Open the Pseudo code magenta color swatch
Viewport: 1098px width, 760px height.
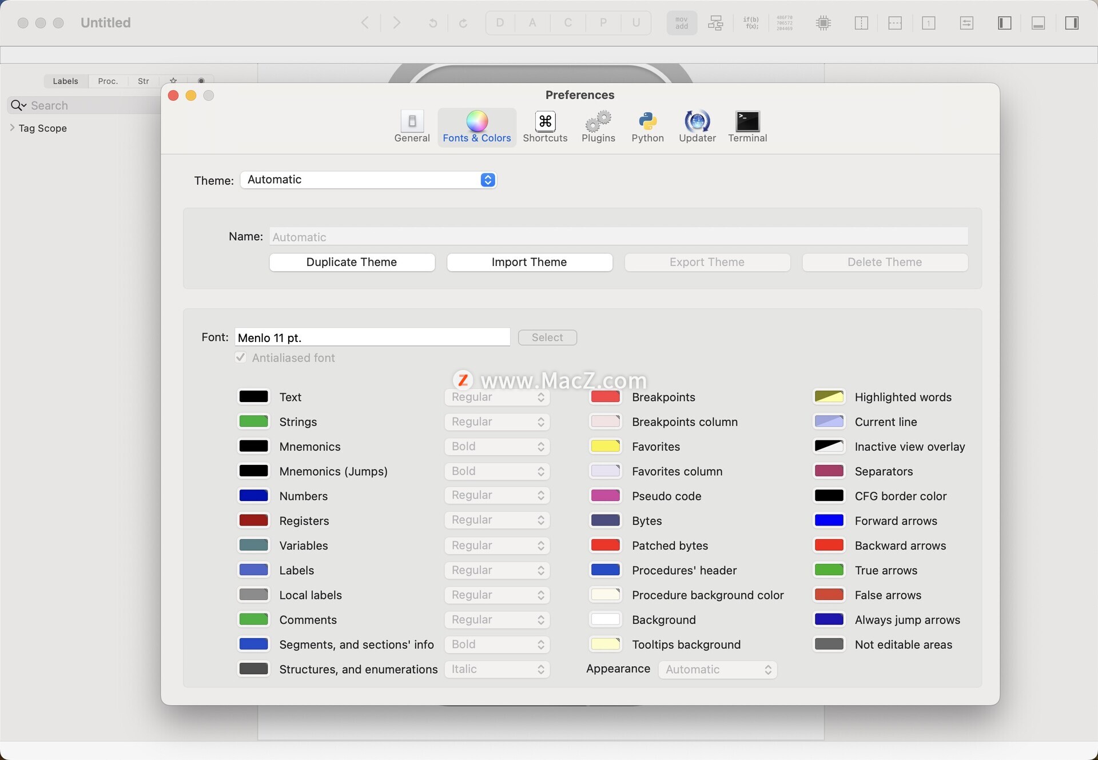[606, 496]
